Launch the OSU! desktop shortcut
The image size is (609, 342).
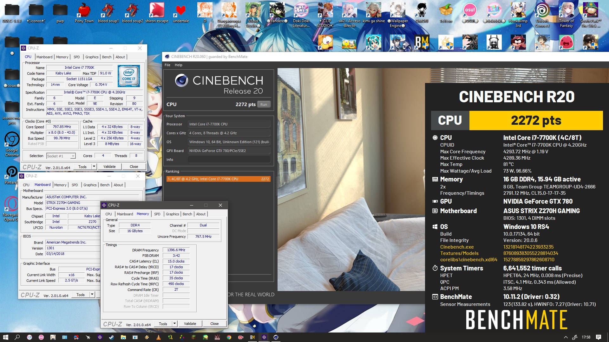470,13
